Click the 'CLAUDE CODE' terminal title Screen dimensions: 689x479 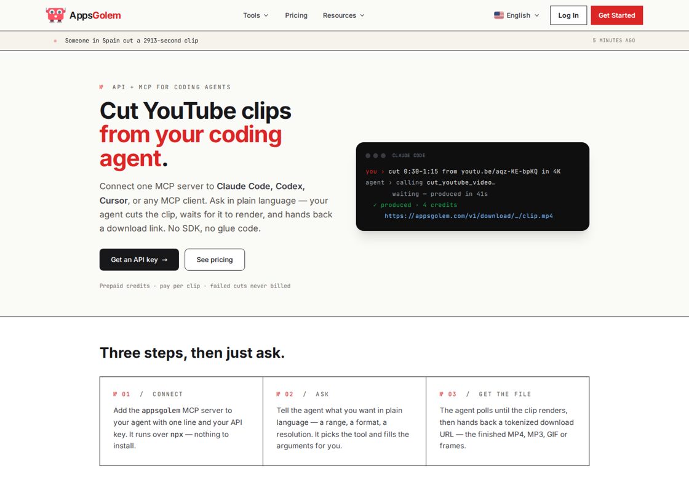coord(408,156)
